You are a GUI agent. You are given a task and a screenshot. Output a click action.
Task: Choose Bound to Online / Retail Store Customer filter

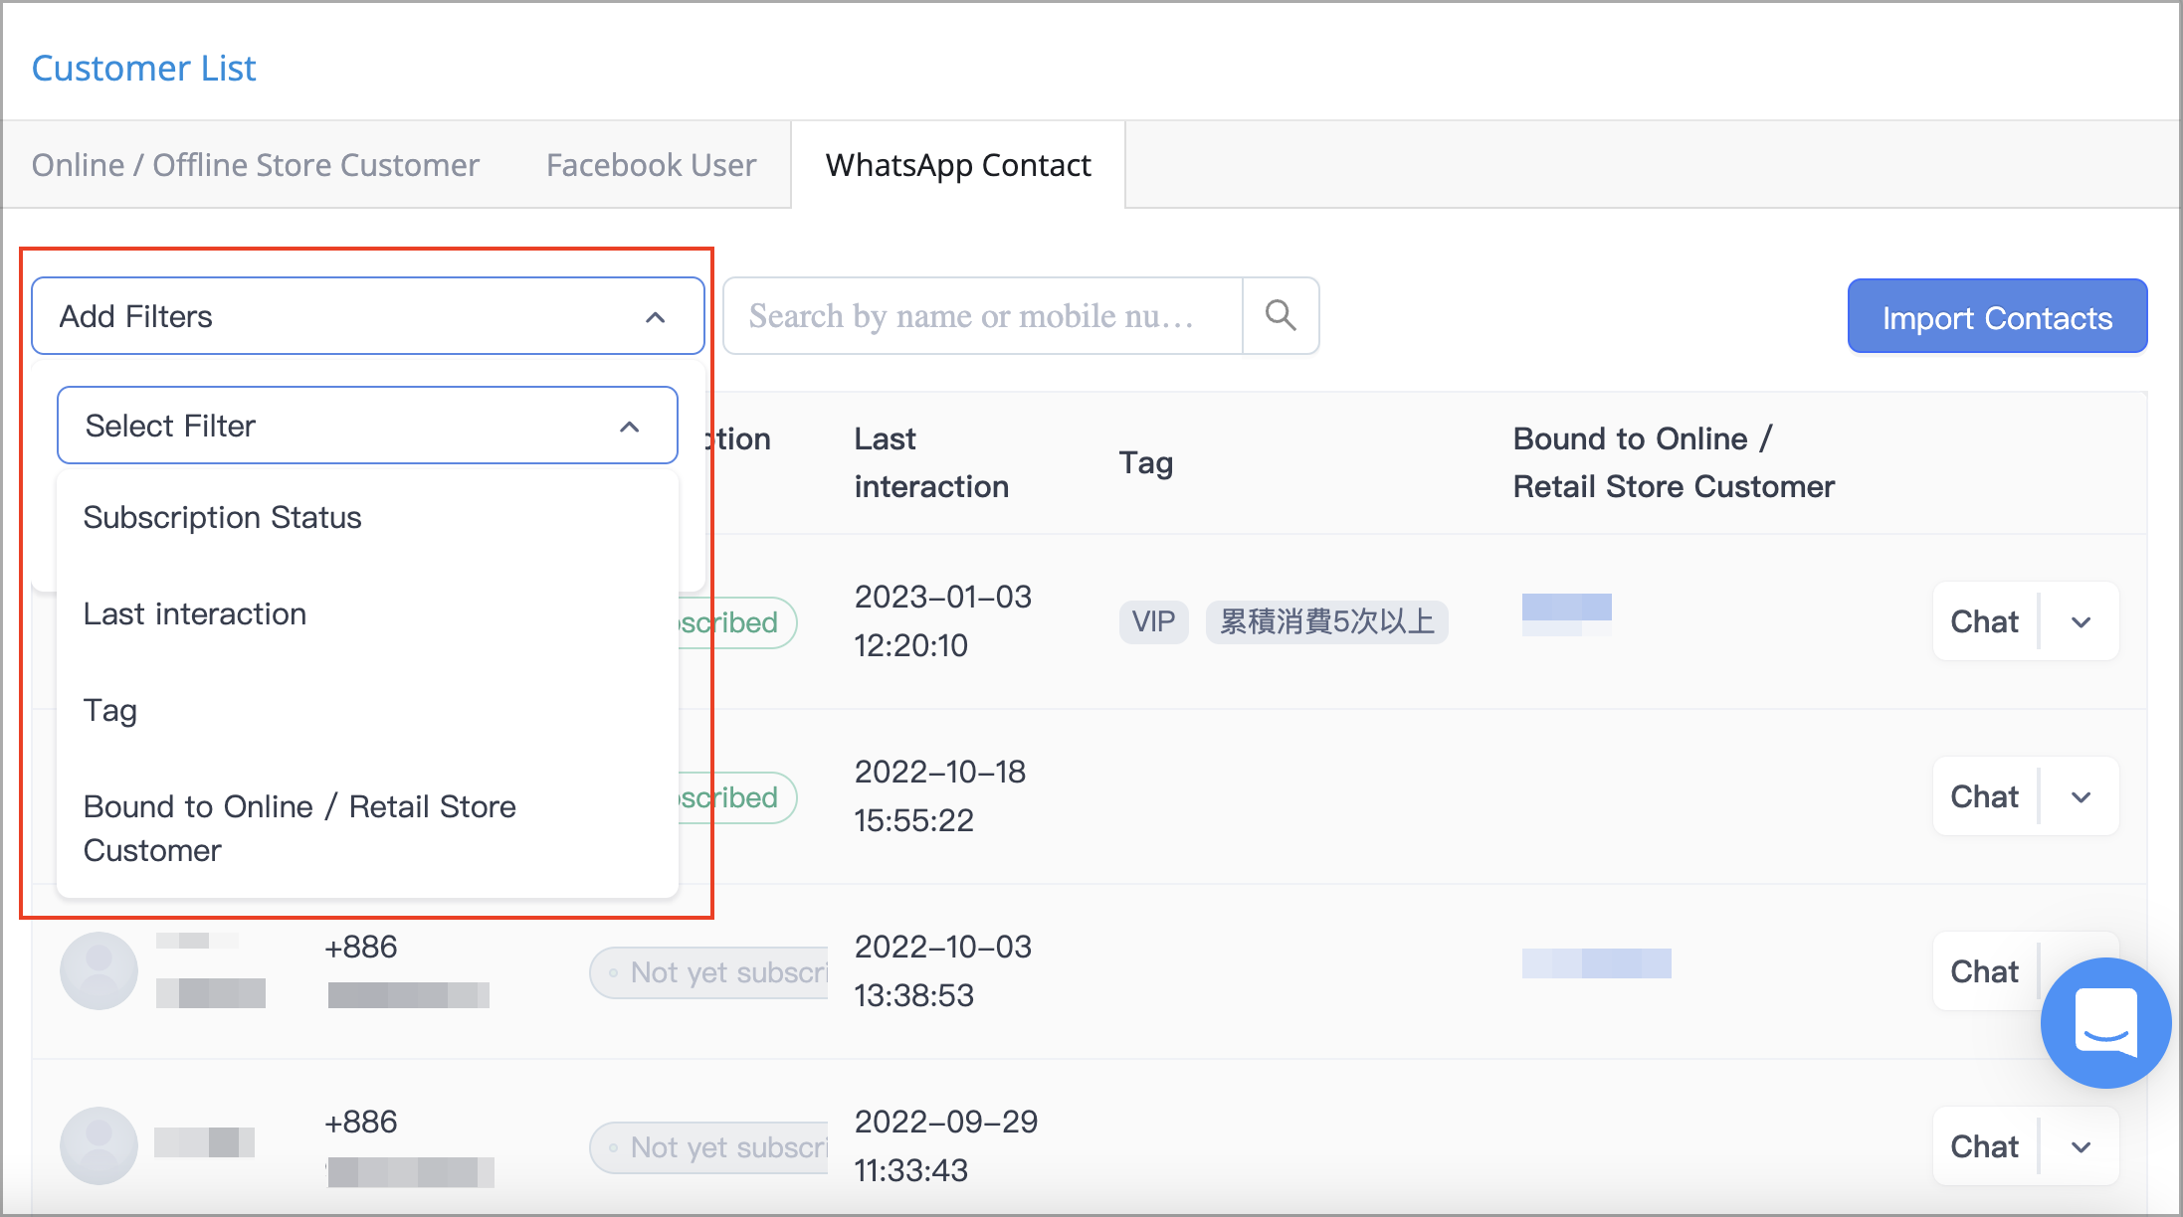(367, 828)
